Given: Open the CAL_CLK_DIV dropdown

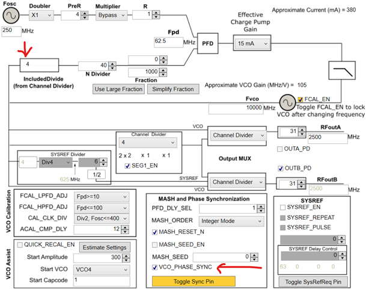Looking at the screenshot, I should pyautogui.click(x=102, y=219).
